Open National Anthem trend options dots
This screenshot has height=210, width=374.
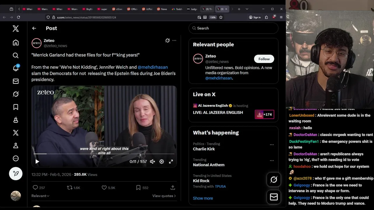coord(272,160)
